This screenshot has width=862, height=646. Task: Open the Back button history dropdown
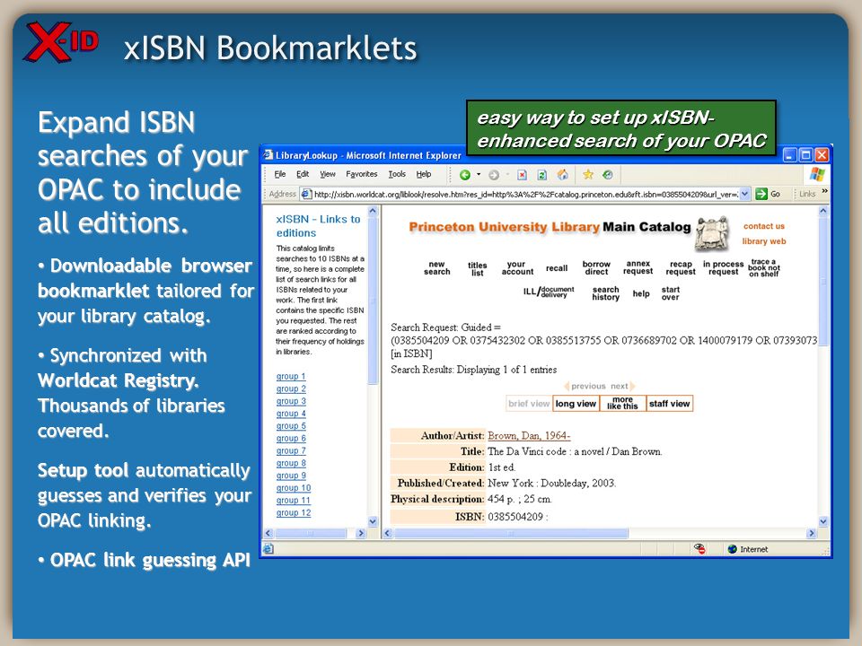(479, 175)
